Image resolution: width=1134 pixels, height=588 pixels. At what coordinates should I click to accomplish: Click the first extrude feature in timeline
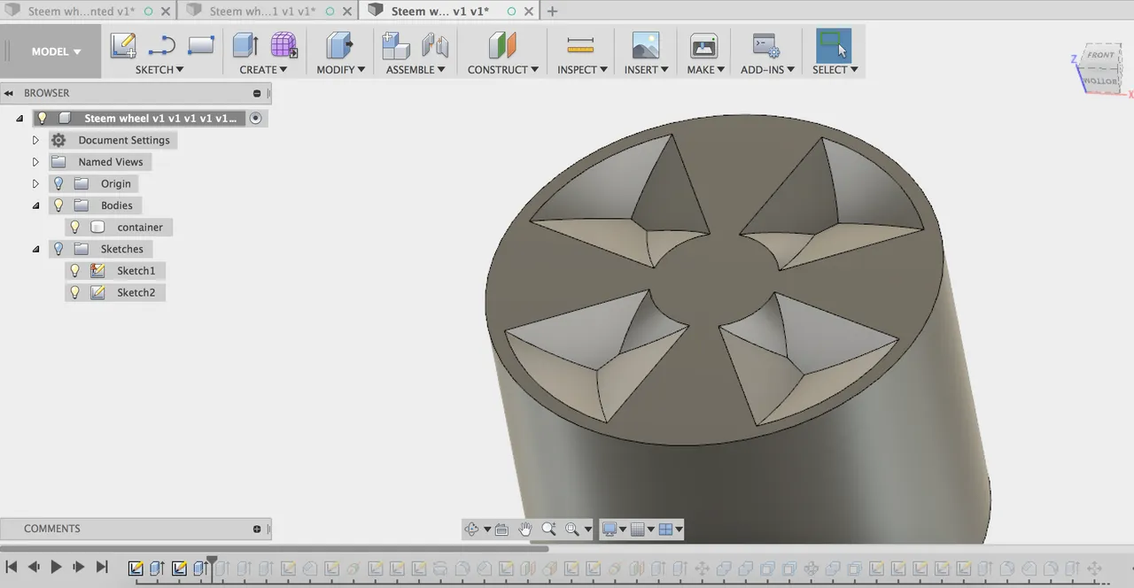157,568
